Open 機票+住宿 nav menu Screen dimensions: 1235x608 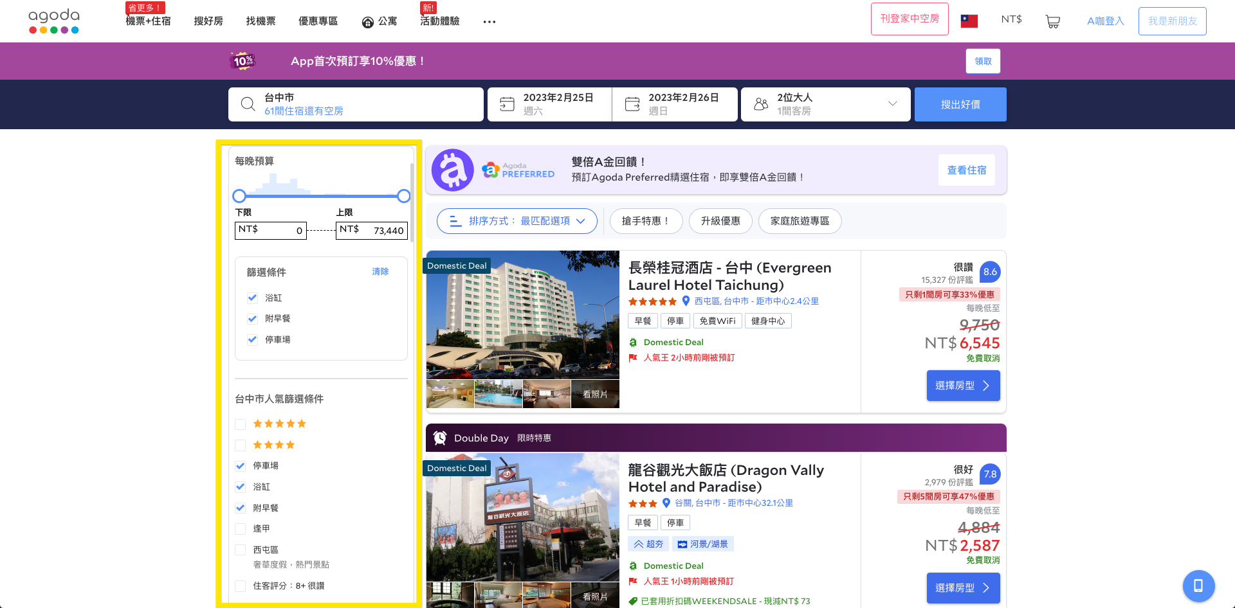[x=148, y=21]
